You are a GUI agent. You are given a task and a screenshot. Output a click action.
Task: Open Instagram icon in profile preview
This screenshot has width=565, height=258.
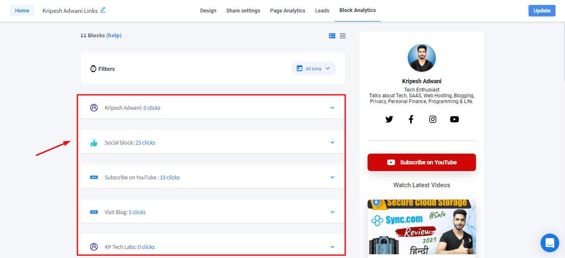click(433, 119)
